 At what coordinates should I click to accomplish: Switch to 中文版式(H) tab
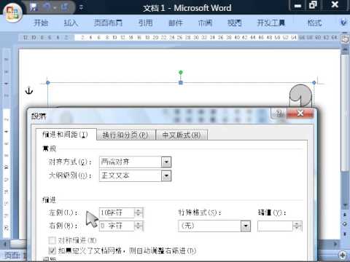pos(182,135)
